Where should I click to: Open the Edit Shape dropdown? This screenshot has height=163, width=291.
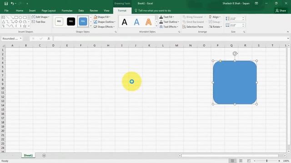pyautogui.click(x=40, y=17)
